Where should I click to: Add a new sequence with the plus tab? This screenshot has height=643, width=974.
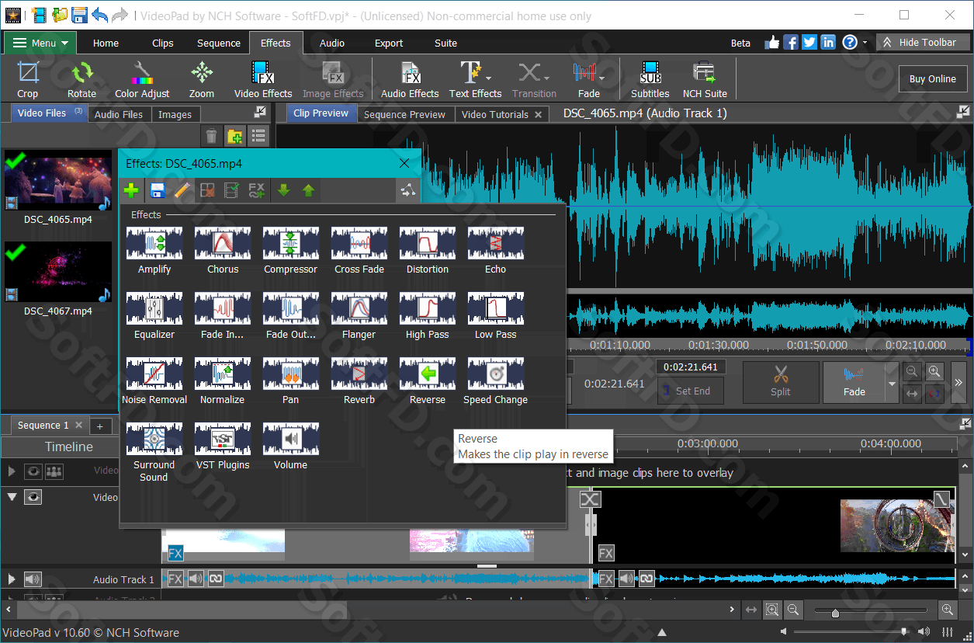pos(99,426)
